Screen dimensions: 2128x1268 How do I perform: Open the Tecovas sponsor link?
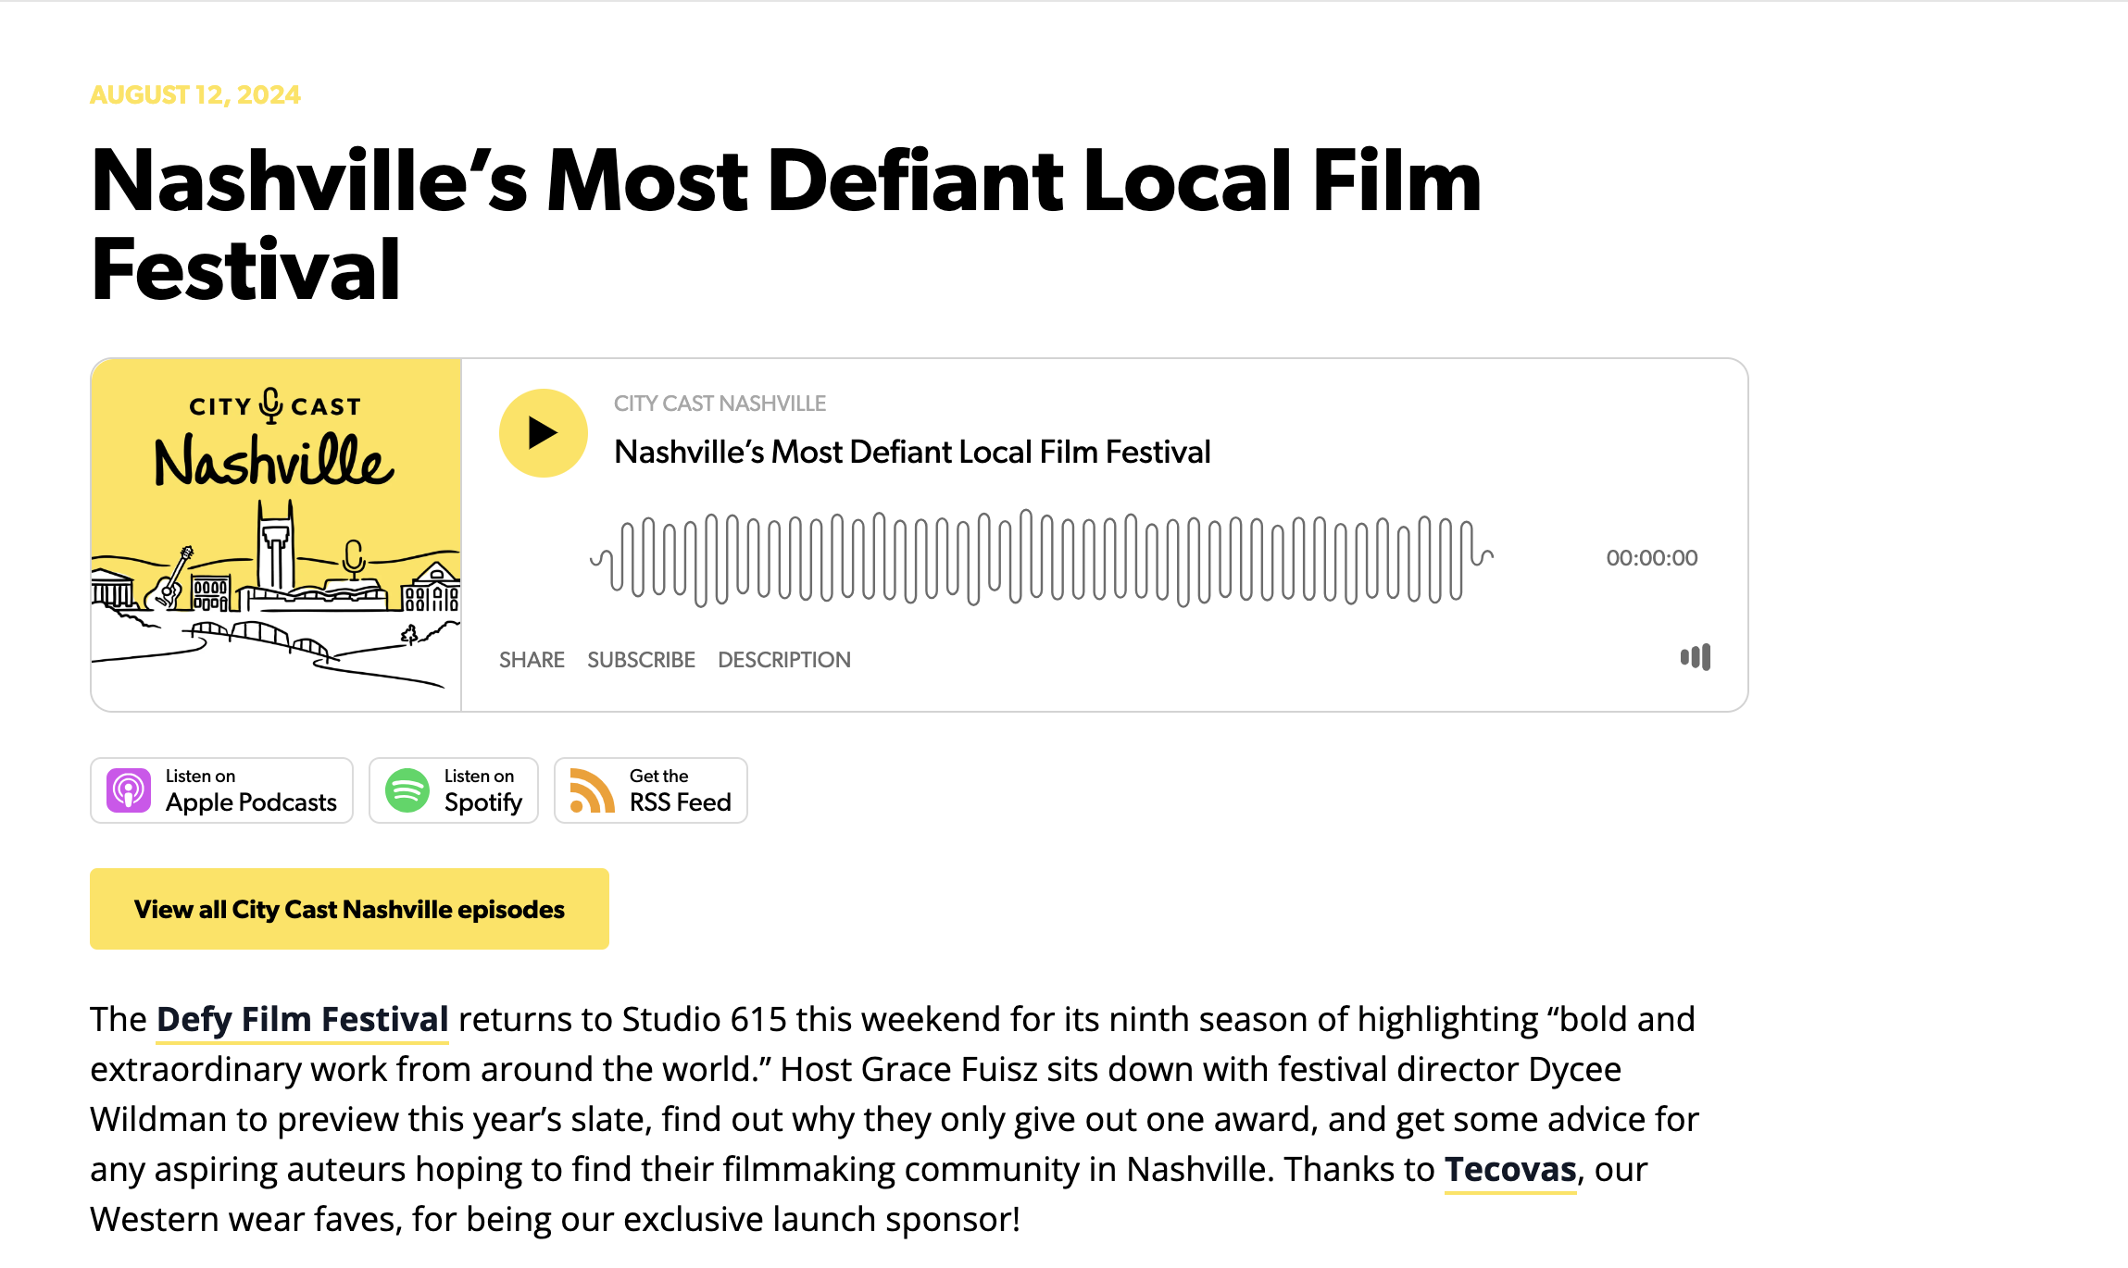[1509, 1169]
